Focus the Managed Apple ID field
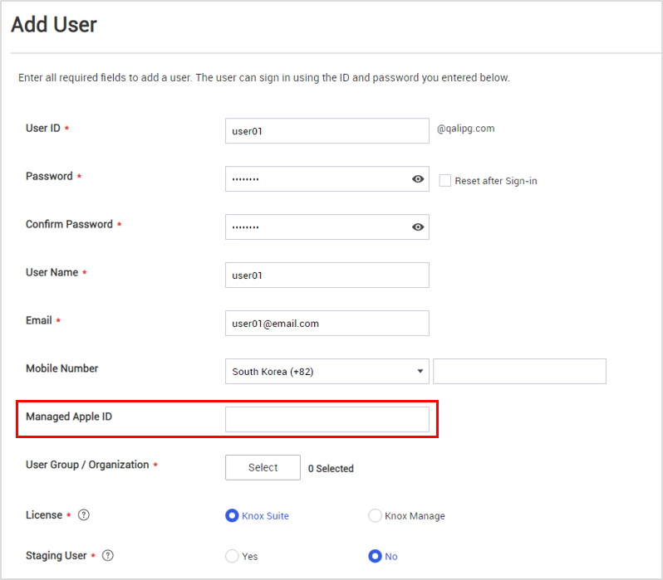Image resolution: width=663 pixels, height=580 pixels. pos(327,420)
